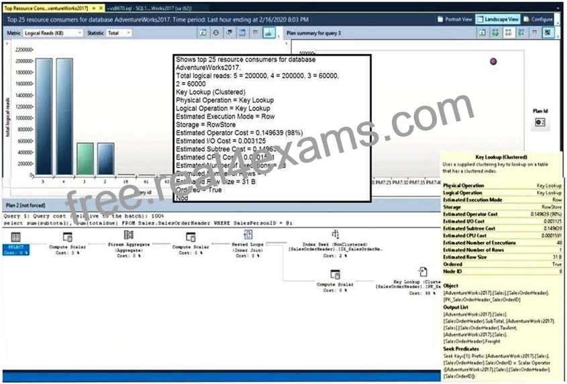Click the toolbar overflow arrow after bar chart icon
Viewport: 567px width, 384px height.
point(278,36)
